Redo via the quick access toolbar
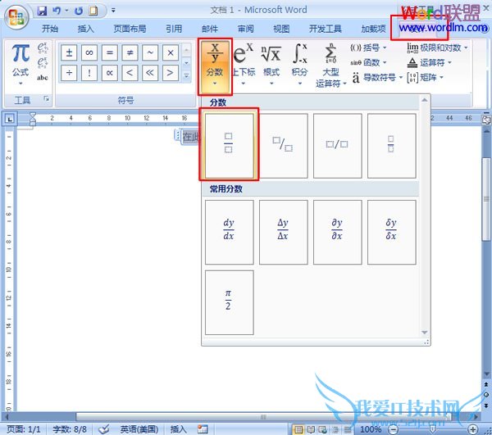This screenshot has width=492, height=435. pos(79,11)
